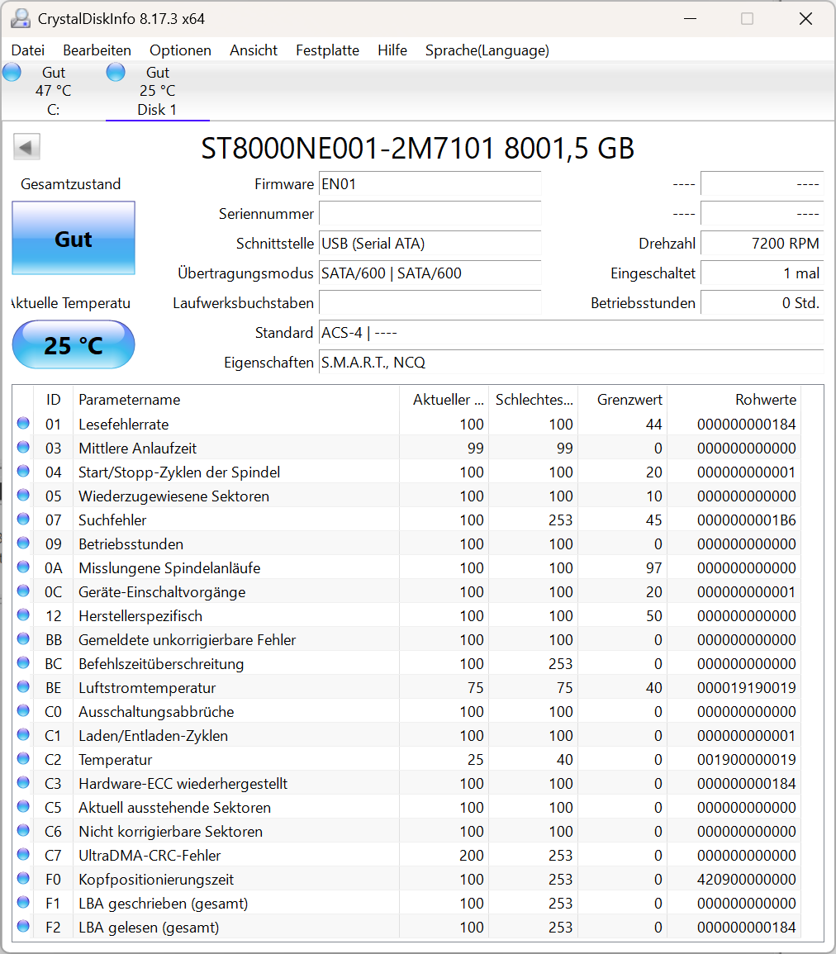This screenshot has height=954, width=836.
Task: Click the status orb beside Befehlszeitüberschreitung
Action: point(23,662)
